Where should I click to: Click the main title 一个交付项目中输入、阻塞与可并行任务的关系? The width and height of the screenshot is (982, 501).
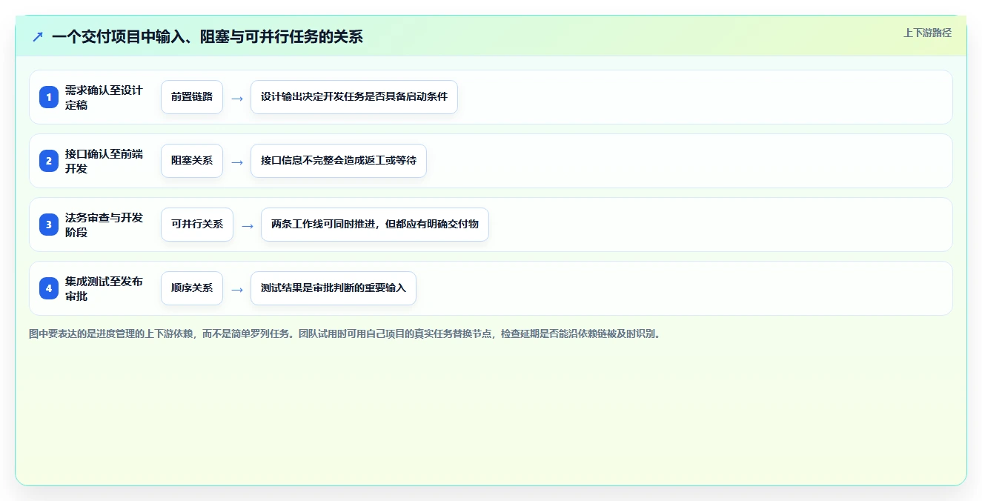[208, 36]
